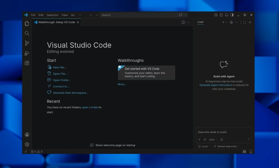Image resolution: width=279 pixels, height=168 pixels.
Task: Open Manage settings gear icon
Action: point(27,144)
